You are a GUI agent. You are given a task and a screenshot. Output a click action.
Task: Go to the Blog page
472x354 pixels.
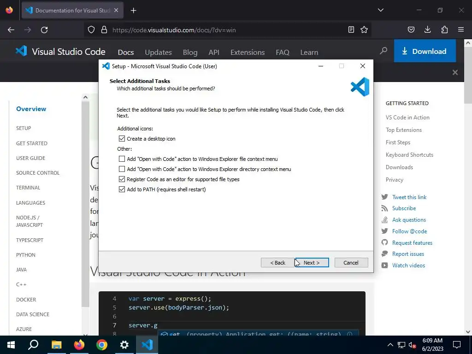190,53
